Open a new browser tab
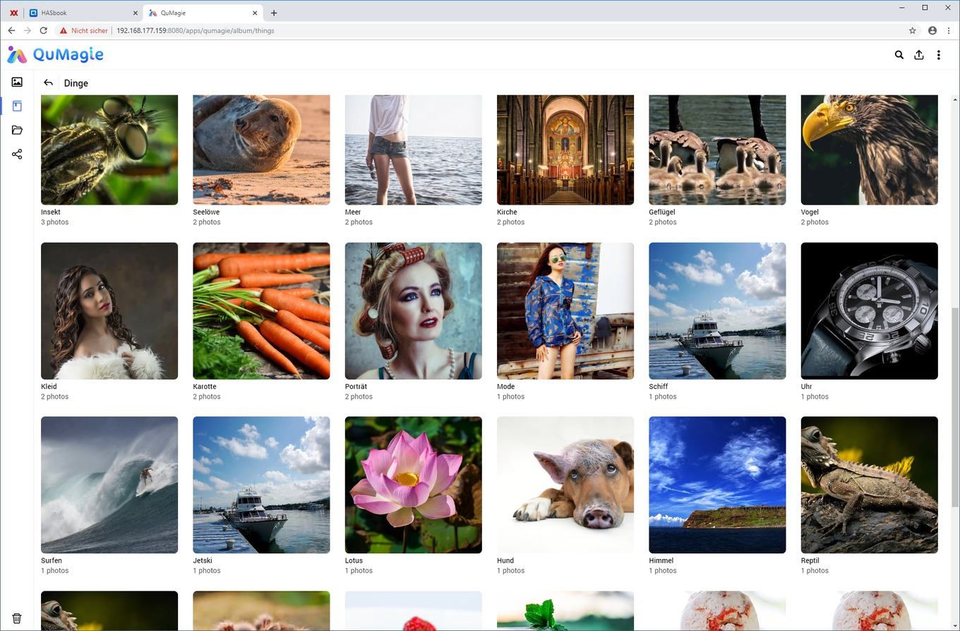Viewport: 960px width, 631px height. click(274, 13)
